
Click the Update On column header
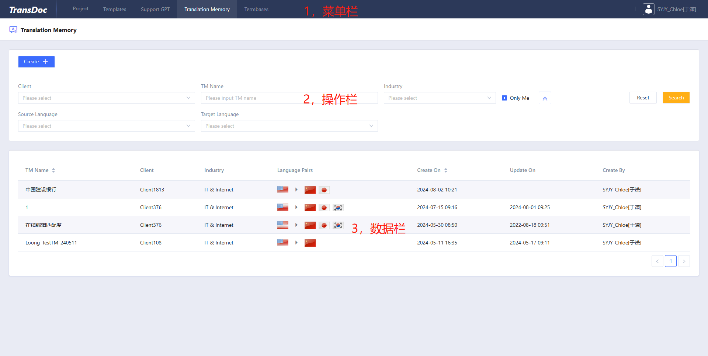[523, 170]
